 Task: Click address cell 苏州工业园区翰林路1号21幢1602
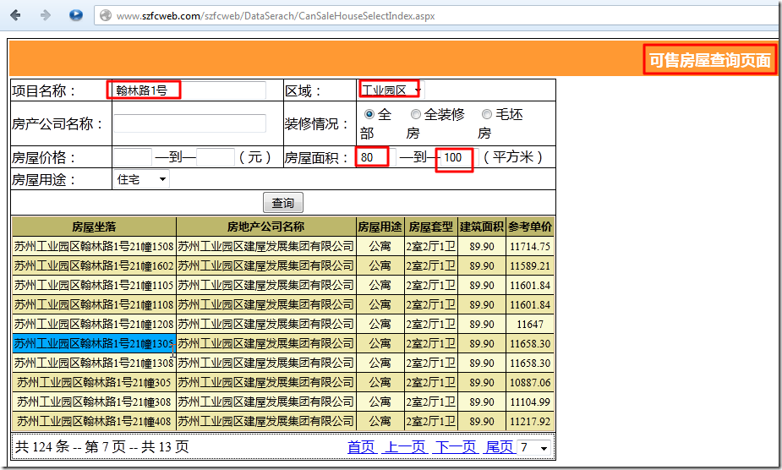[x=94, y=266]
